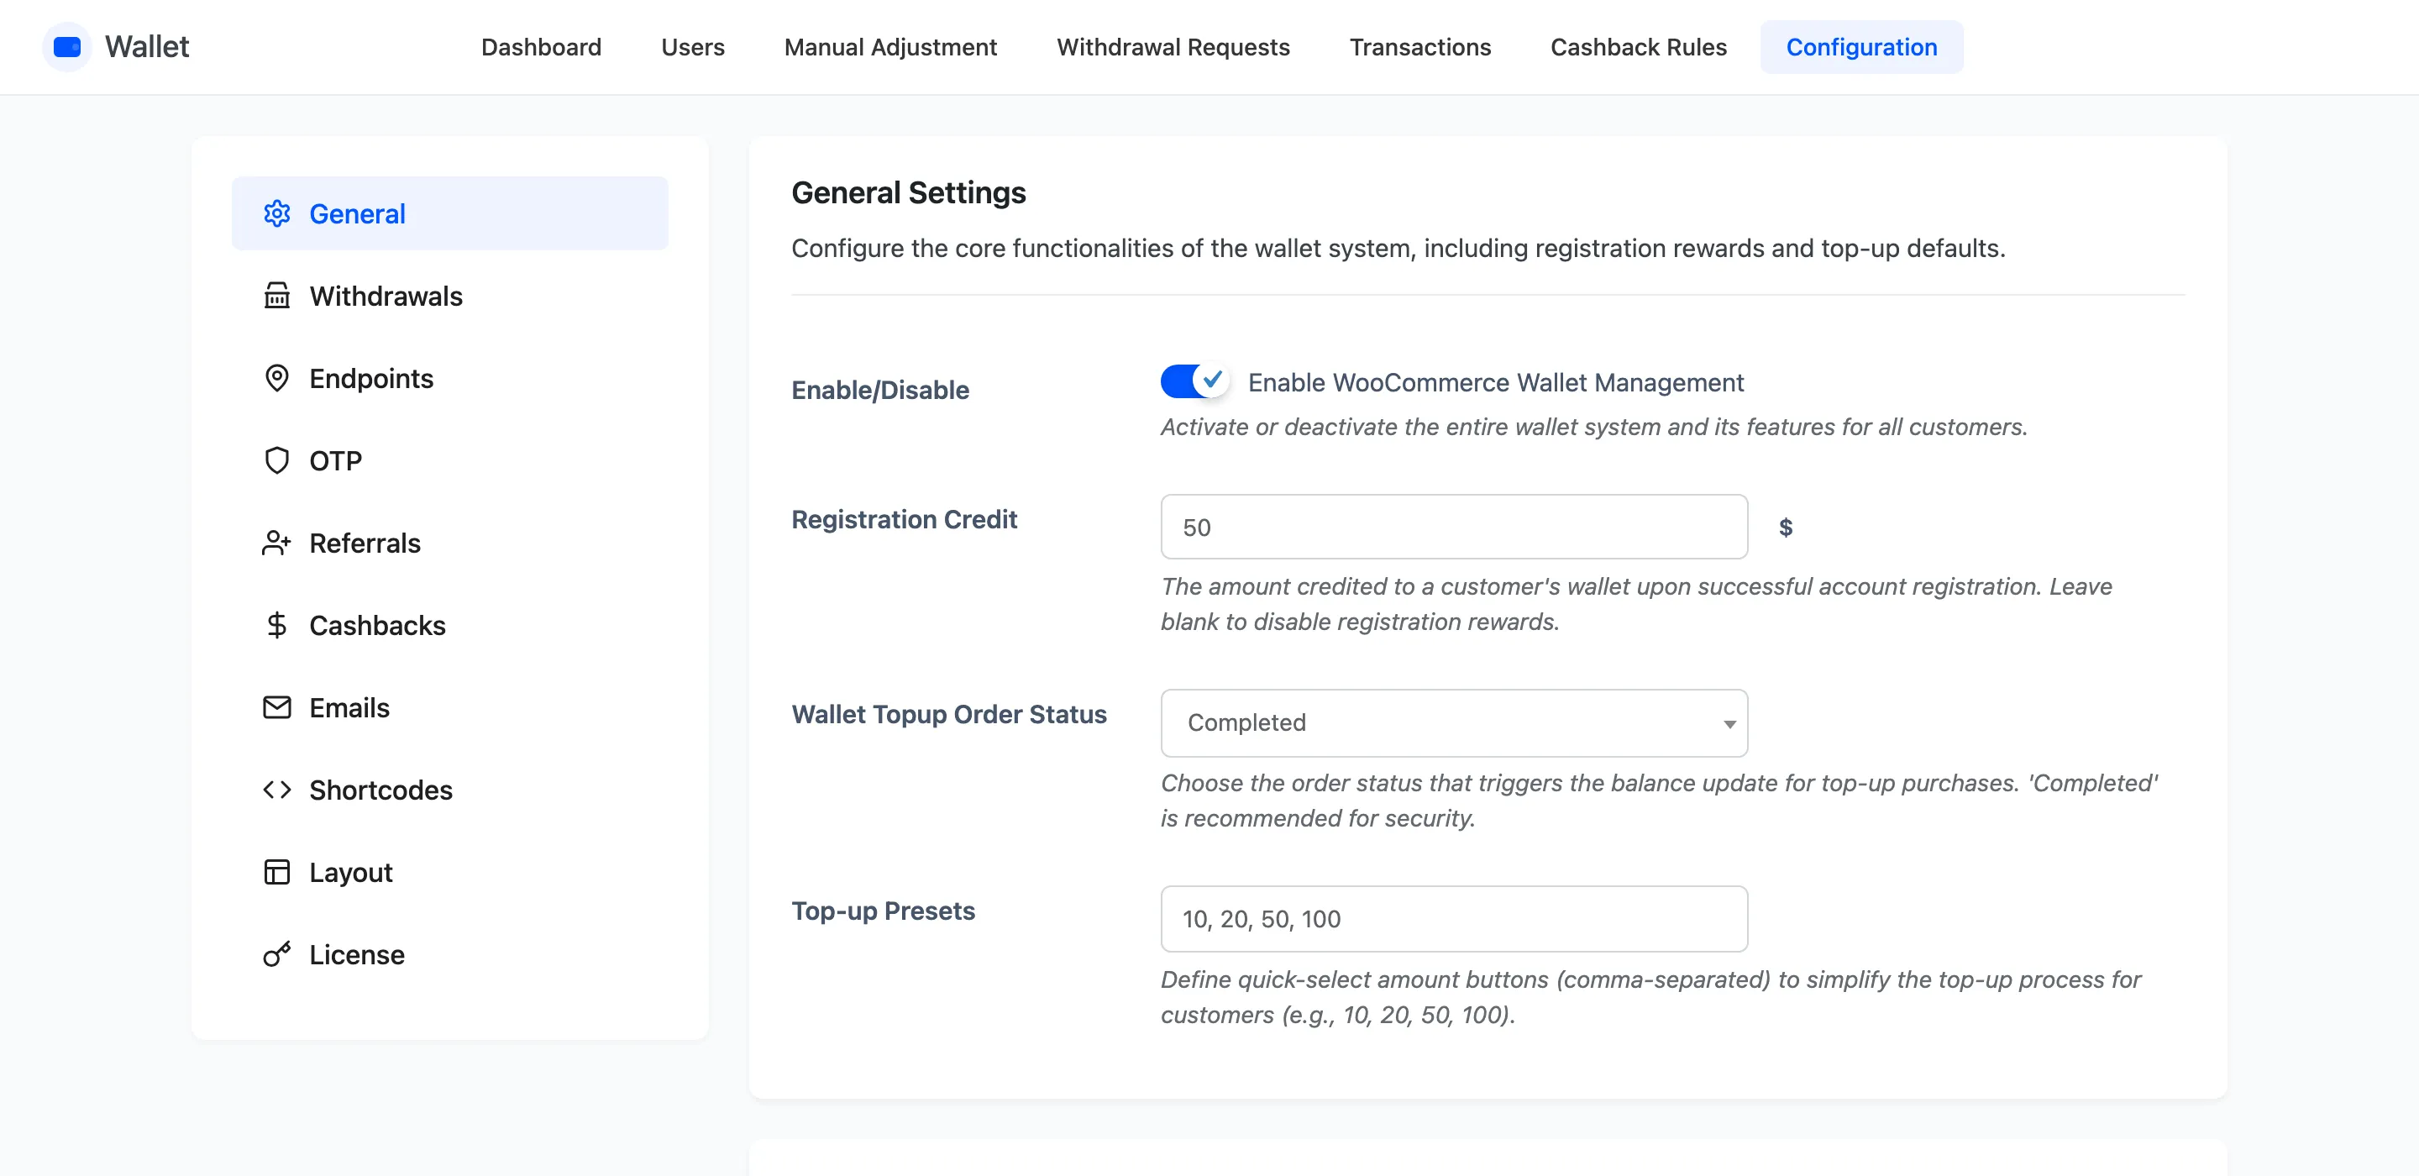Click the blue Wallet logo icon

pyautogui.click(x=66, y=46)
